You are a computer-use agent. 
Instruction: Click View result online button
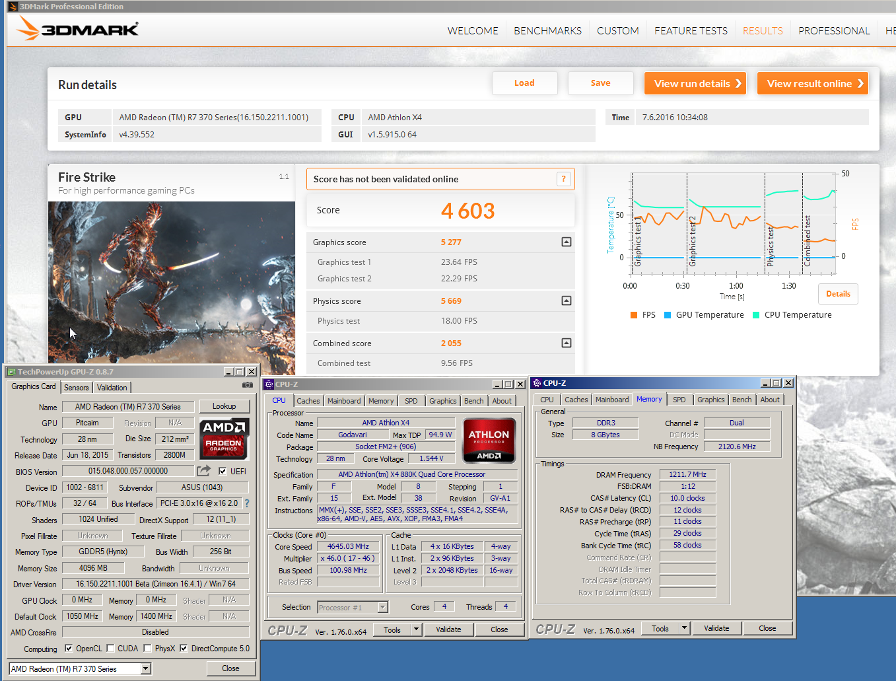pyautogui.click(x=813, y=83)
